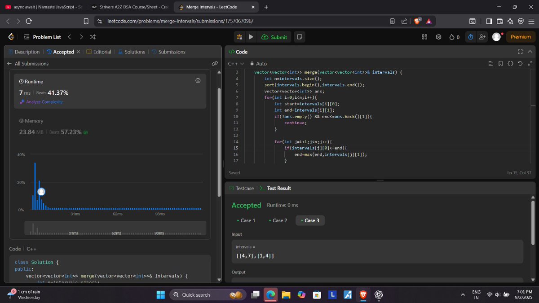539x303 pixels.
Task: Collapse the Code panel chevron
Action: [530, 52]
